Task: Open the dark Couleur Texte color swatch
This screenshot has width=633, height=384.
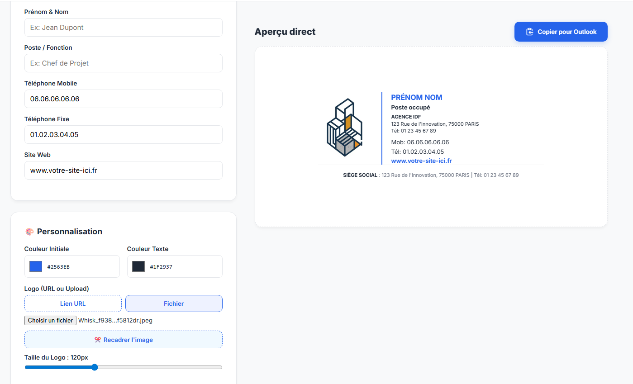Action: click(x=138, y=266)
